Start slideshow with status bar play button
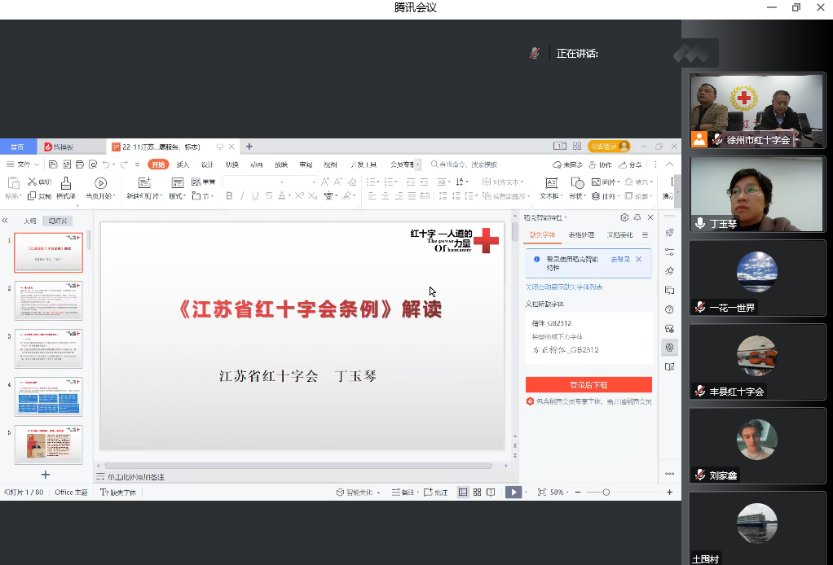 coord(513,492)
